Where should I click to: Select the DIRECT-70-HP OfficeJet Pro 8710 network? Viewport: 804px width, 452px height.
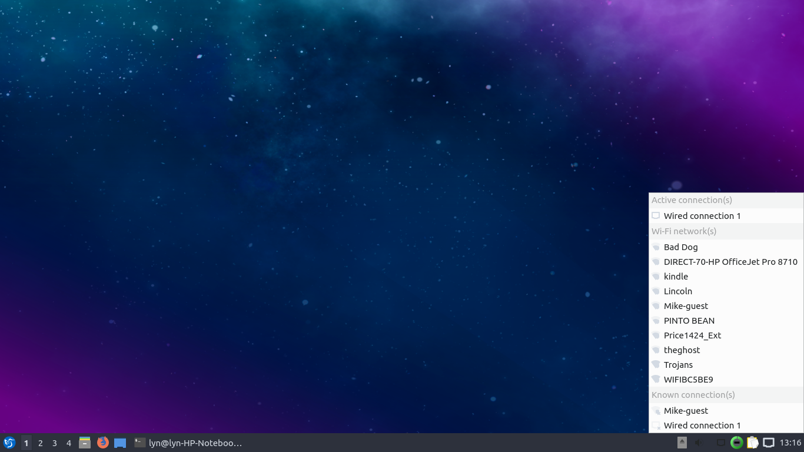(730, 262)
